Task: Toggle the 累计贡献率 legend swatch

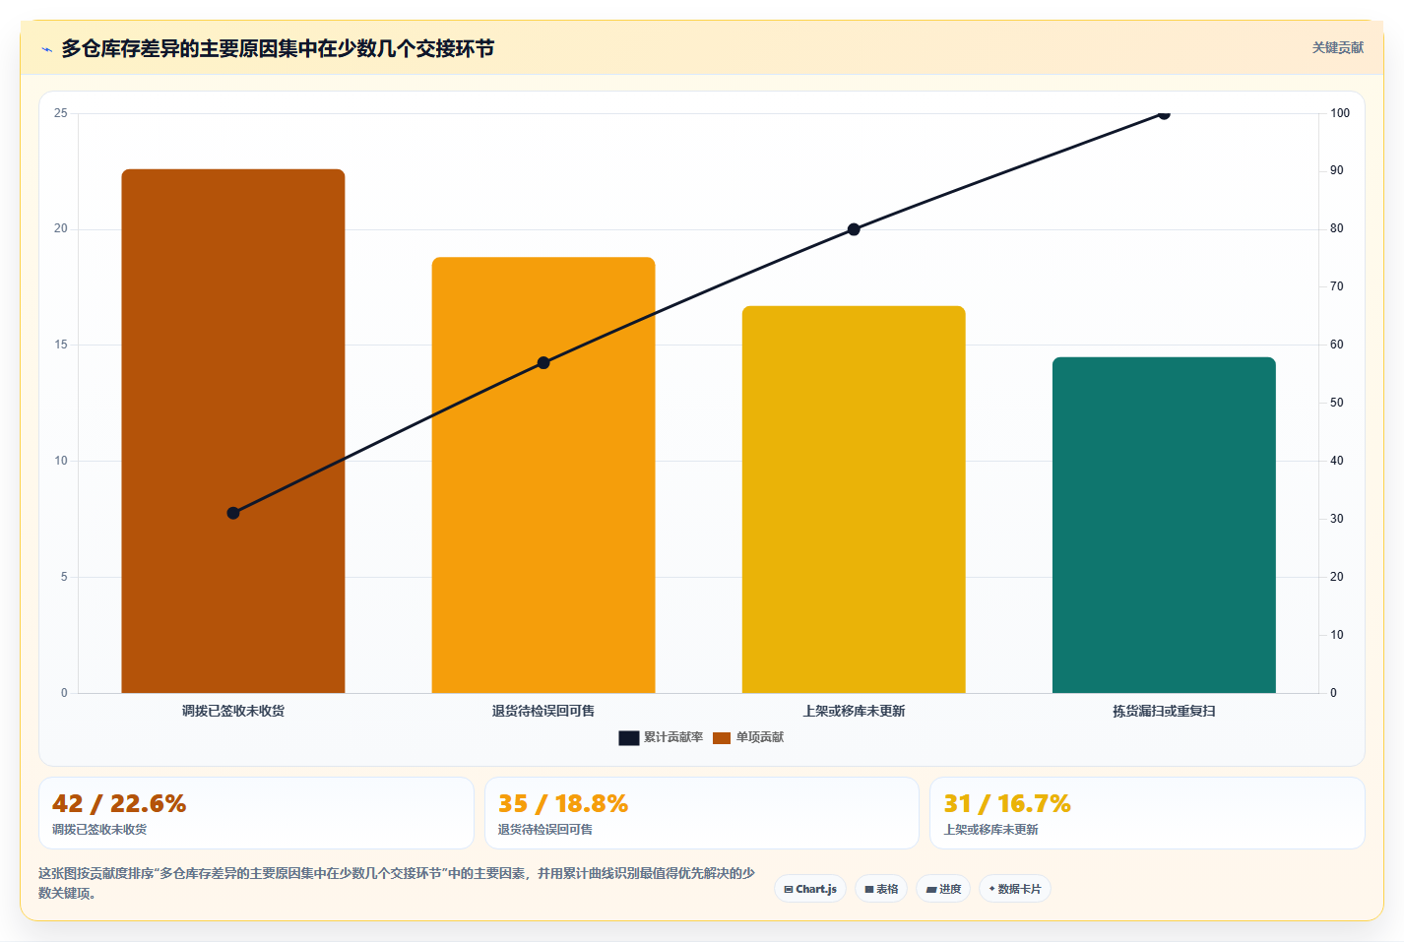Action: click(x=628, y=738)
